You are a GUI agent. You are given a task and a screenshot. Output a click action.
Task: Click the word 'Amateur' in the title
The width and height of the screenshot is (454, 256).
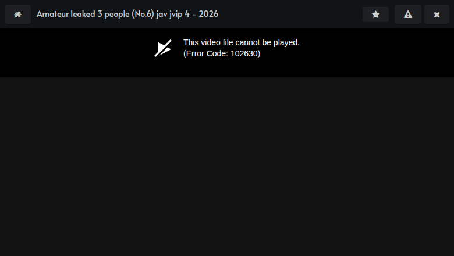(52, 14)
